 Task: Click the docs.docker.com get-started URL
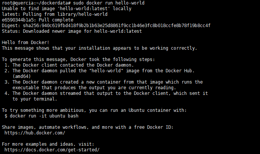tap(52, 150)
